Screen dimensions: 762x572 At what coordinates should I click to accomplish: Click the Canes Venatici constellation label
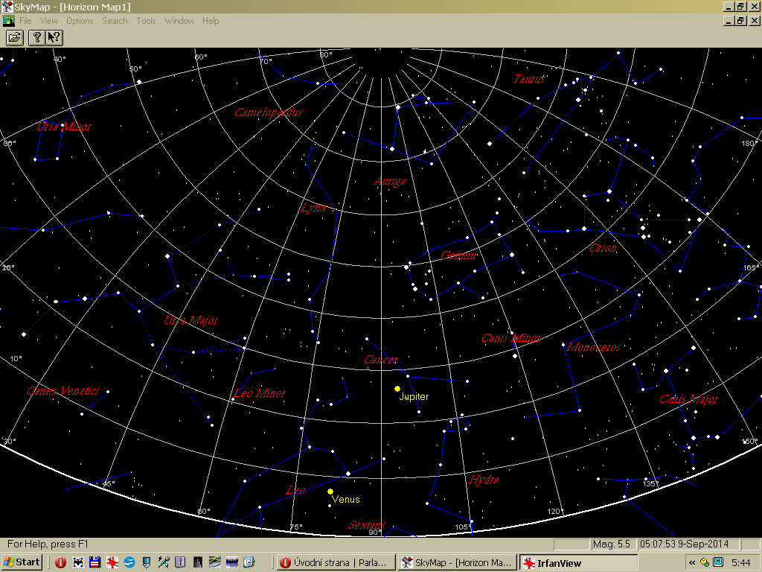click(x=63, y=390)
